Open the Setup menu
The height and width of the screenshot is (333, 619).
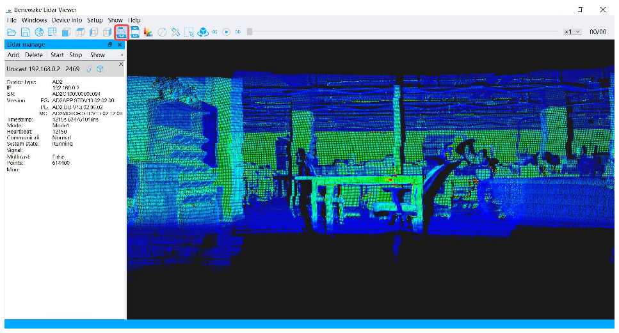[95, 20]
